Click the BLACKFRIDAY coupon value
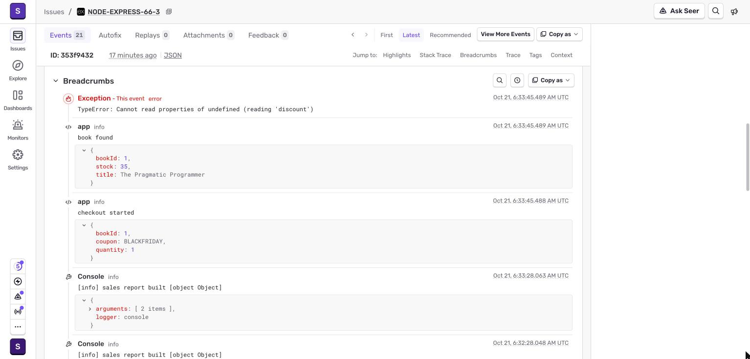 pos(144,241)
